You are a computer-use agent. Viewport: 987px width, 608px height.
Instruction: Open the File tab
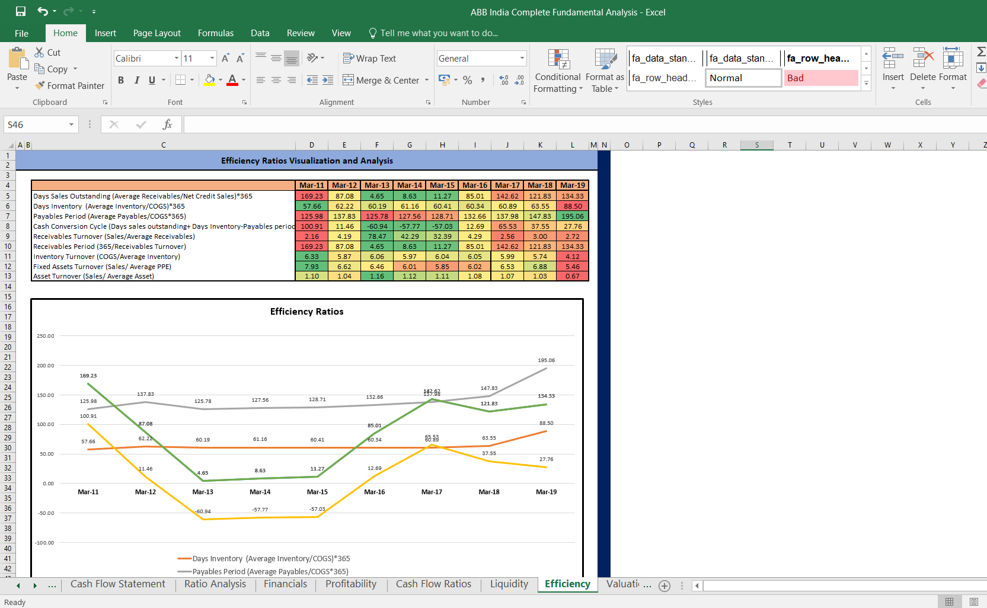click(x=21, y=33)
